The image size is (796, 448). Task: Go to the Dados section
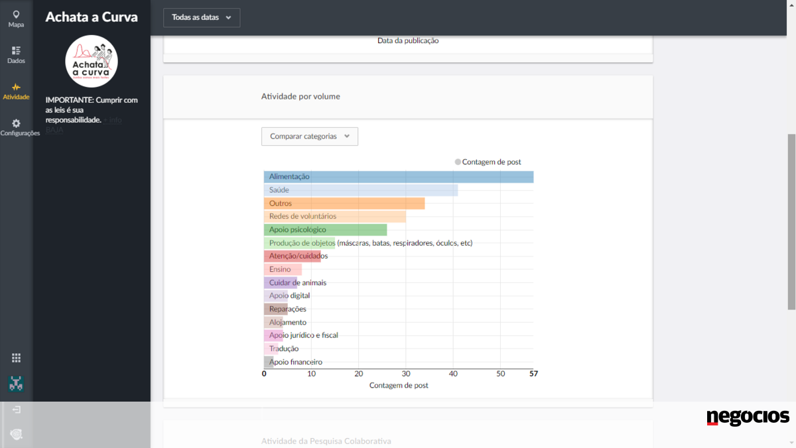[x=16, y=55]
